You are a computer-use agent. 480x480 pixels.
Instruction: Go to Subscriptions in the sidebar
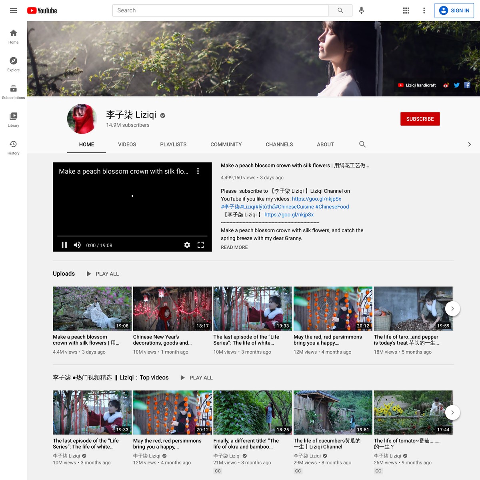coord(13,92)
